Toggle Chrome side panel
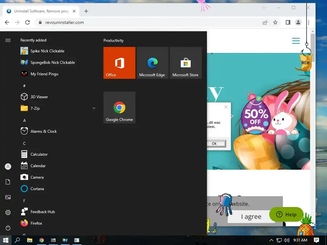 [x=288, y=22]
